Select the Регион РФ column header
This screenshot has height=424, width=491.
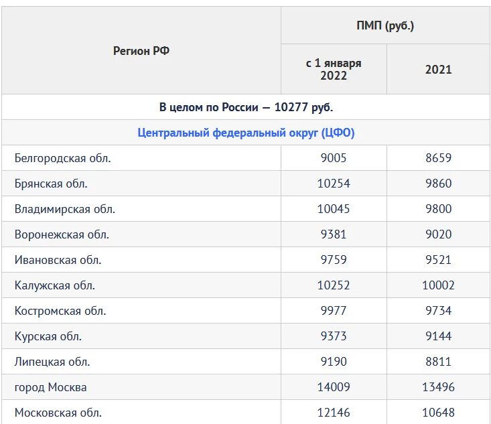click(141, 50)
